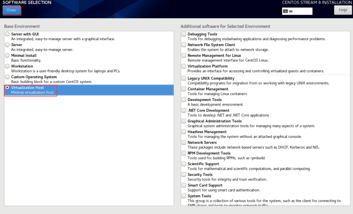Check Legacy UNIX Compatibility
The width and height of the screenshot is (353, 214).
pyautogui.click(x=184, y=78)
